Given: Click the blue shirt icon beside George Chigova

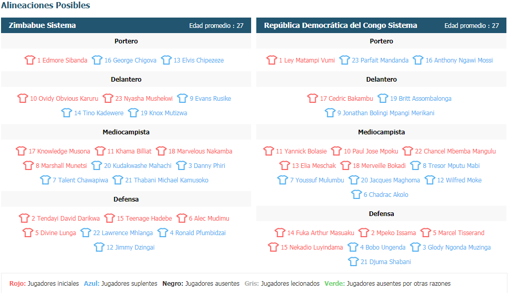Looking at the screenshot, I should tap(97, 60).
